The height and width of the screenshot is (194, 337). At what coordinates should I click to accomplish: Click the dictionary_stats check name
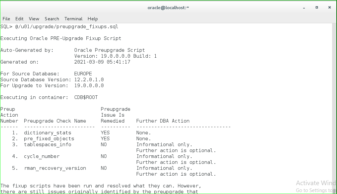click(47, 133)
